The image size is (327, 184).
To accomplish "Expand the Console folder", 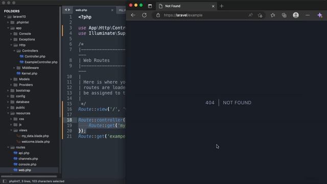I will pyautogui.click(x=11, y=34).
